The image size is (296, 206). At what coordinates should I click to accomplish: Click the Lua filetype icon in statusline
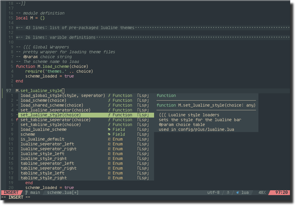click(237, 192)
